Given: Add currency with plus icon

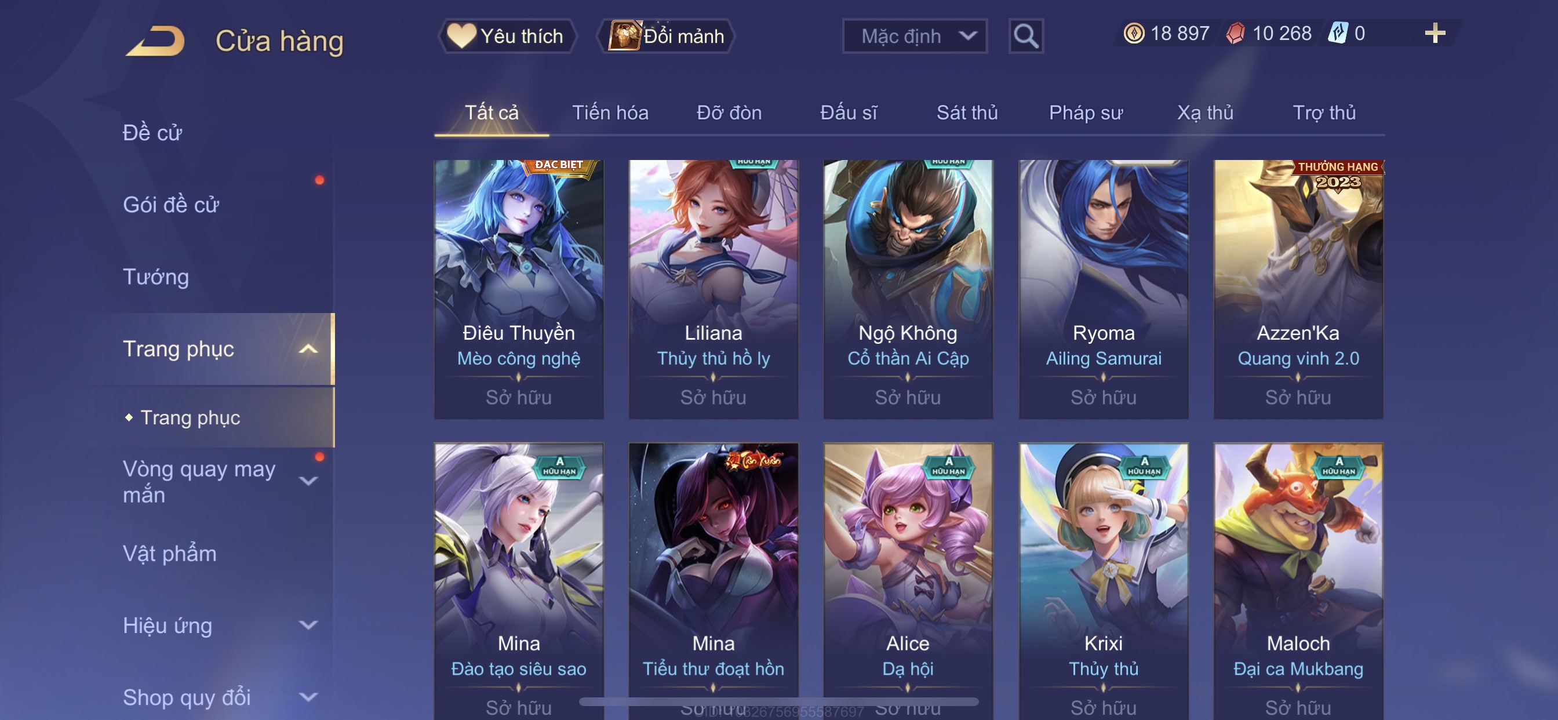Looking at the screenshot, I should pyautogui.click(x=1435, y=33).
